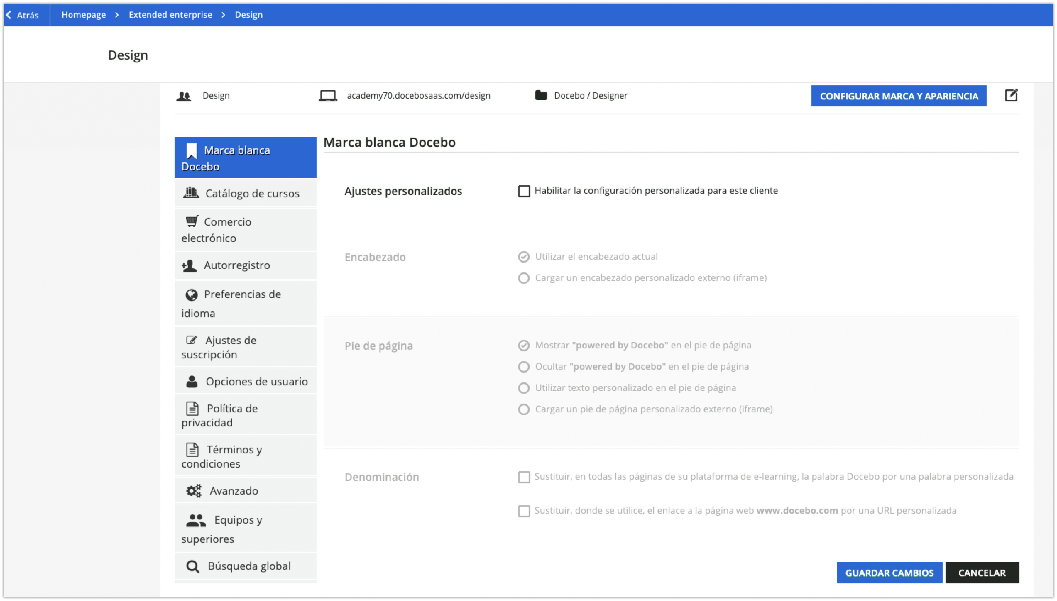Image resolution: width=1057 pixels, height=601 pixels.
Task: Open Términos y condiciones settings
Action: click(x=245, y=456)
